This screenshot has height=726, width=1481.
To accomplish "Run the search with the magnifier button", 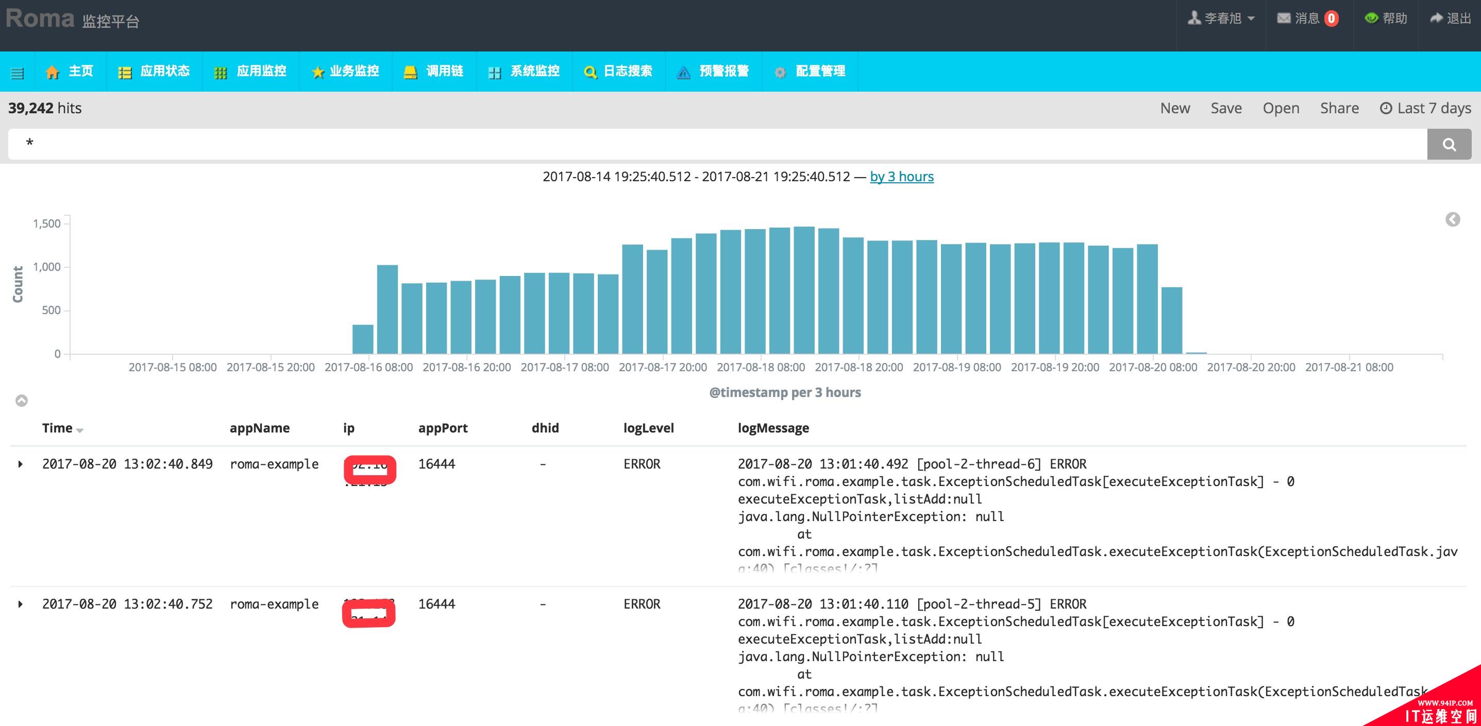I will pyautogui.click(x=1449, y=144).
